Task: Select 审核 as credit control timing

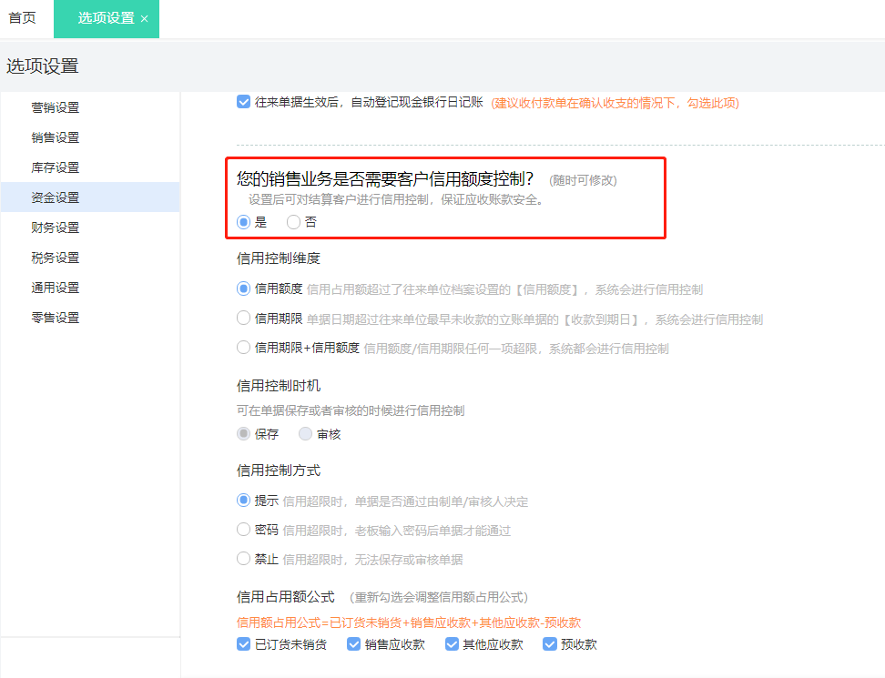Action: pos(305,434)
